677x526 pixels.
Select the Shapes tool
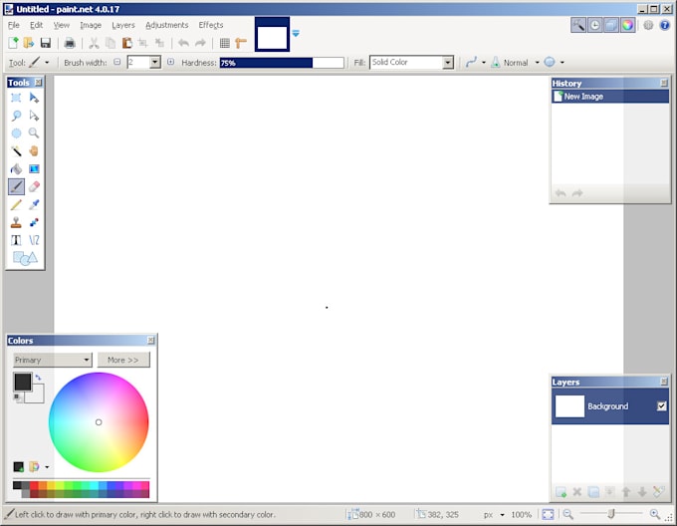click(x=25, y=258)
